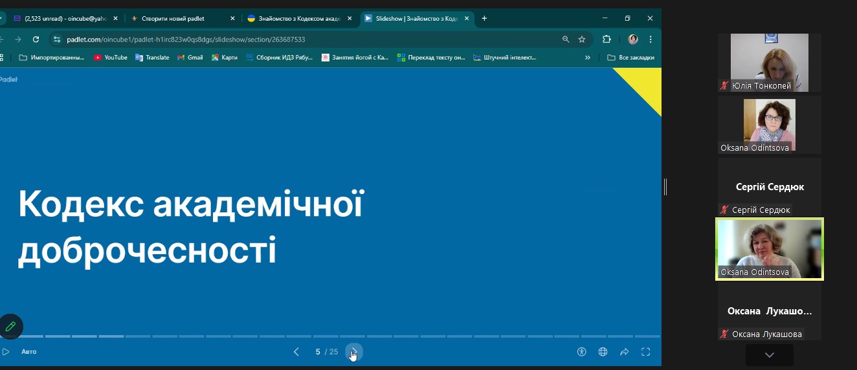Open the Chrome three-dot menu
Screen dimensions: 857x370
pos(651,39)
